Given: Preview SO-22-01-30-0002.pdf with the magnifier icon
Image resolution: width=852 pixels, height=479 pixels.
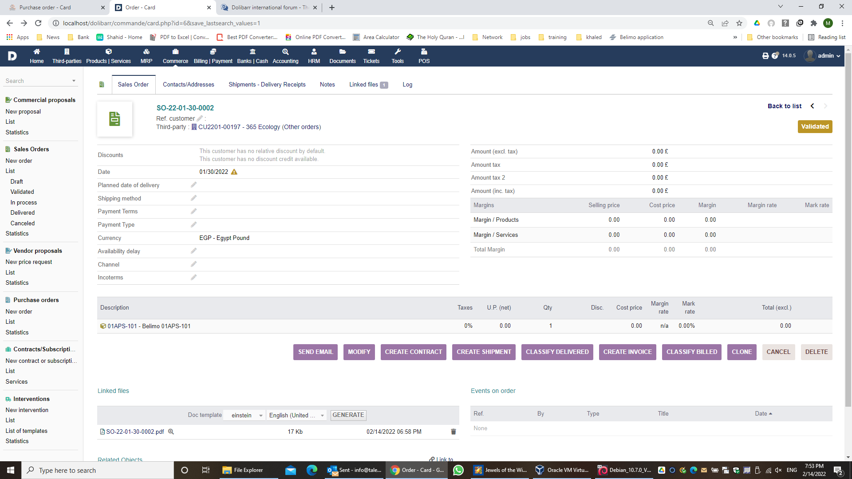Looking at the screenshot, I should (x=171, y=432).
